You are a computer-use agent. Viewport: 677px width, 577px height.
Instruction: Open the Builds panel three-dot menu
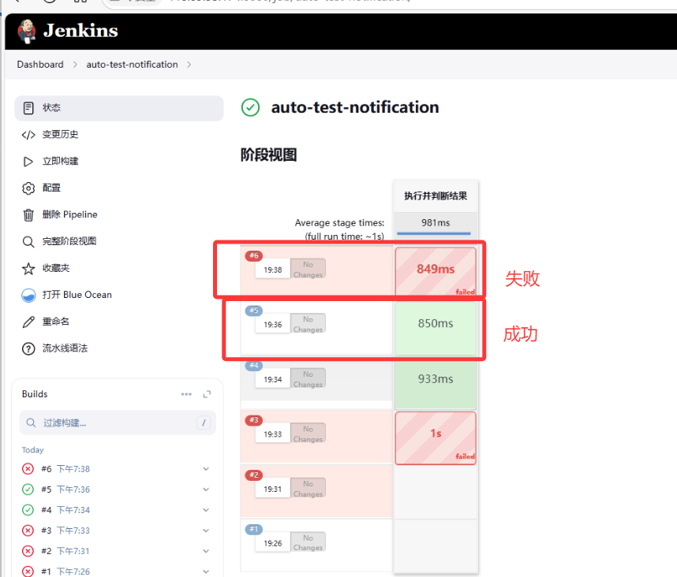tap(186, 394)
